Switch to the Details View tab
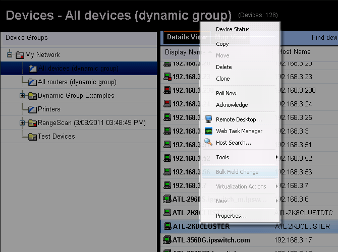This screenshot has height=252, width=338. (x=187, y=37)
